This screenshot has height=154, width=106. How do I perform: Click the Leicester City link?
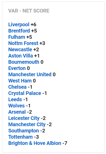pyautogui.click(x=24, y=118)
